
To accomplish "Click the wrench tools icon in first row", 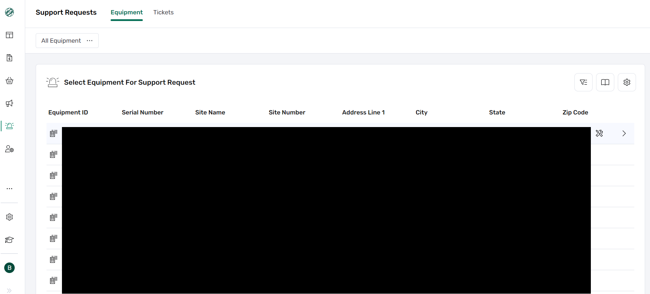I will click(599, 133).
